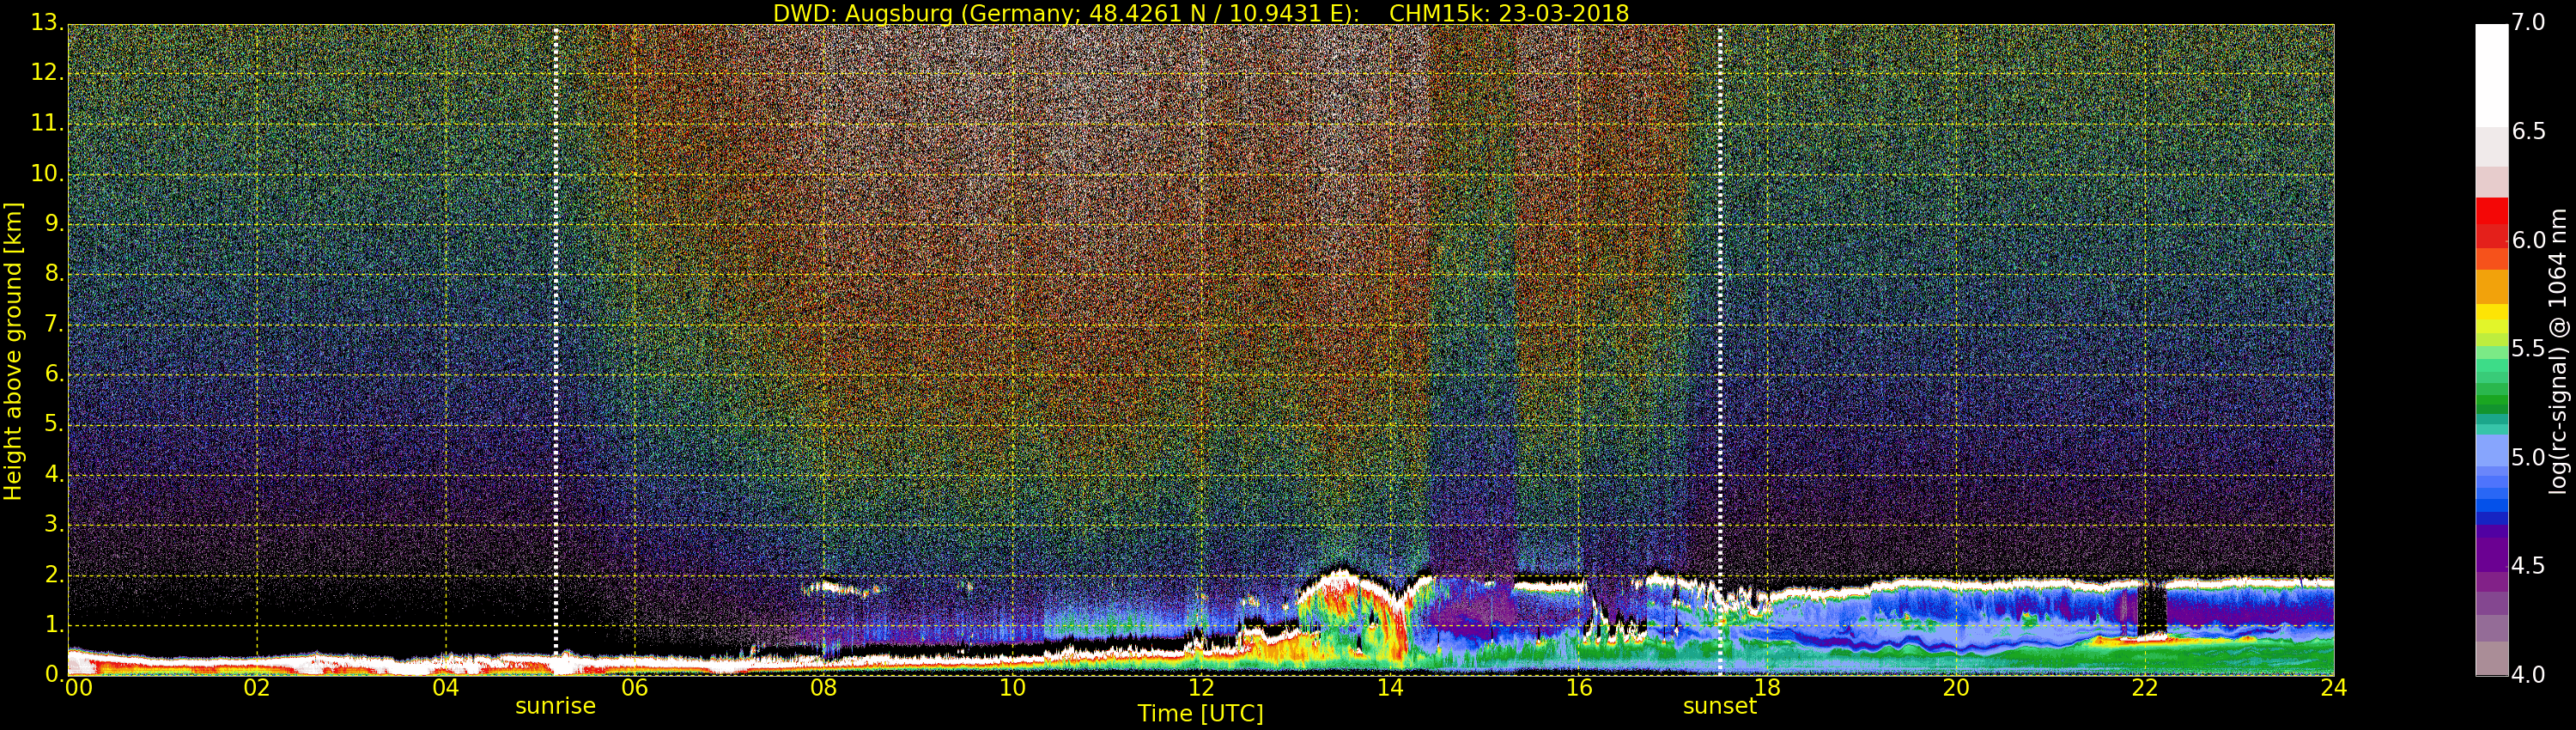The height and width of the screenshot is (730, 2576).
Task: Pick the green band on the colorbar
Action: 2491,395
